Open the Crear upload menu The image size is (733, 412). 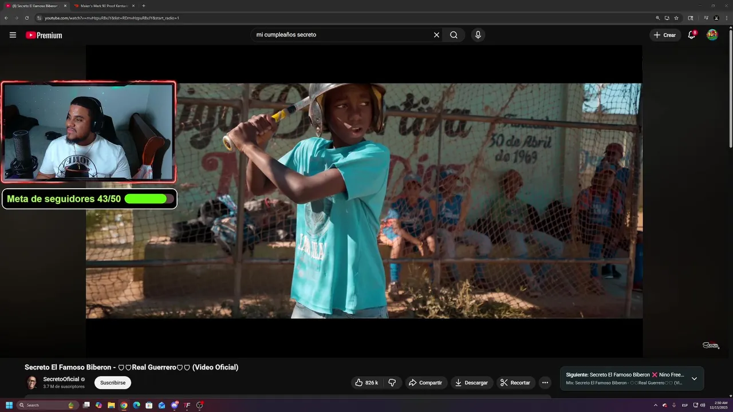(665, 35)
